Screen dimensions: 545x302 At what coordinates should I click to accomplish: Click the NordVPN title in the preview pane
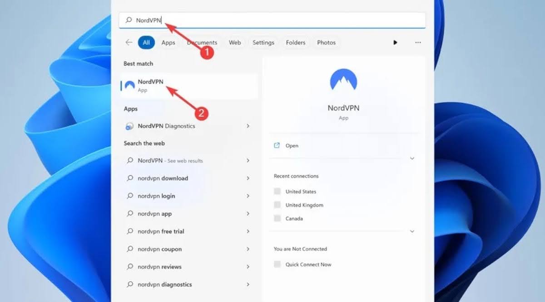343,108
